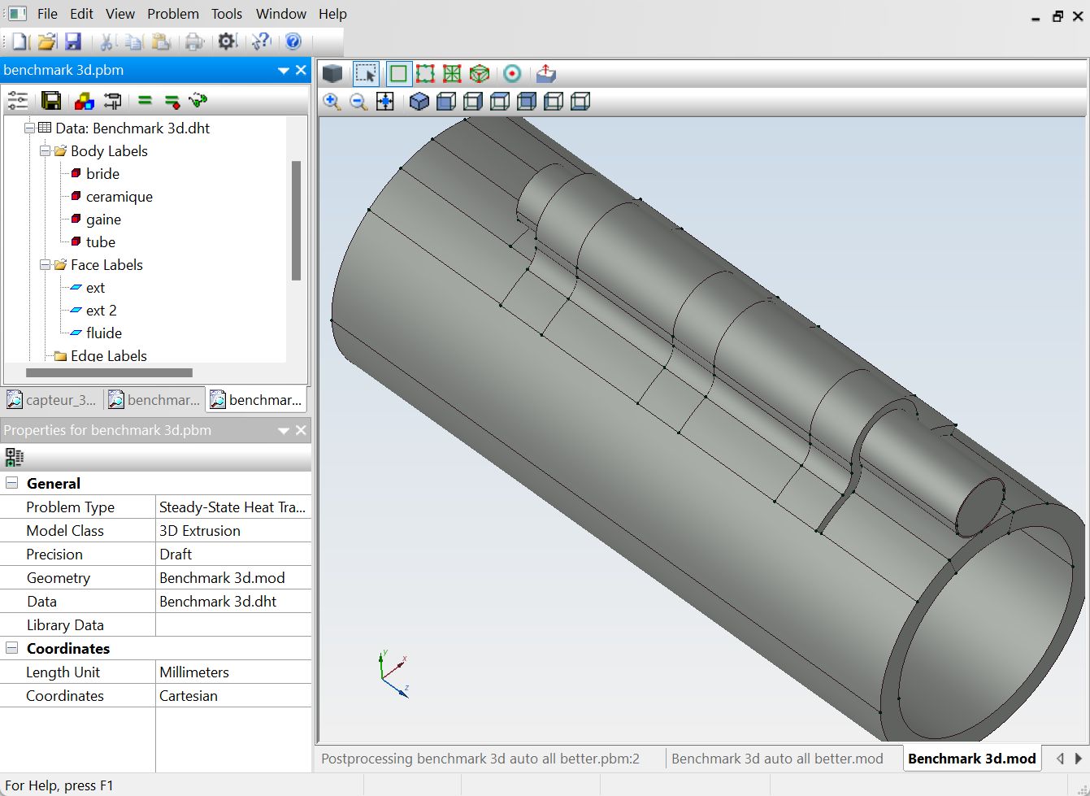This screenshot has height=796, width=1090.
Task: Open the Problem menu
Action: 172,14
